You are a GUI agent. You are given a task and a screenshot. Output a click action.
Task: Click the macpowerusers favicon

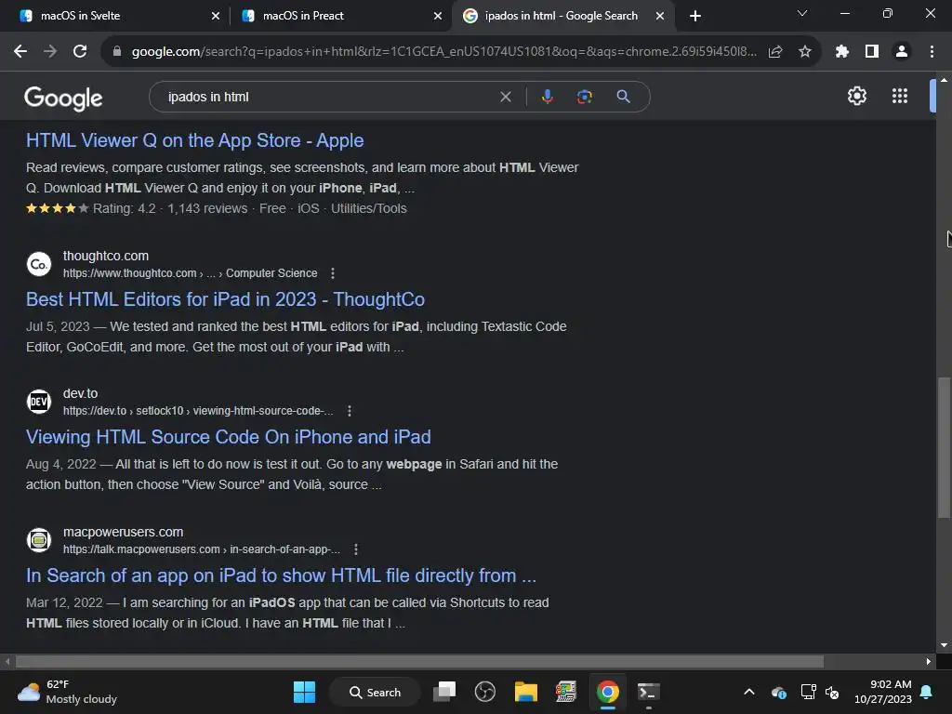pyautogui.click(x=39, y=540)
